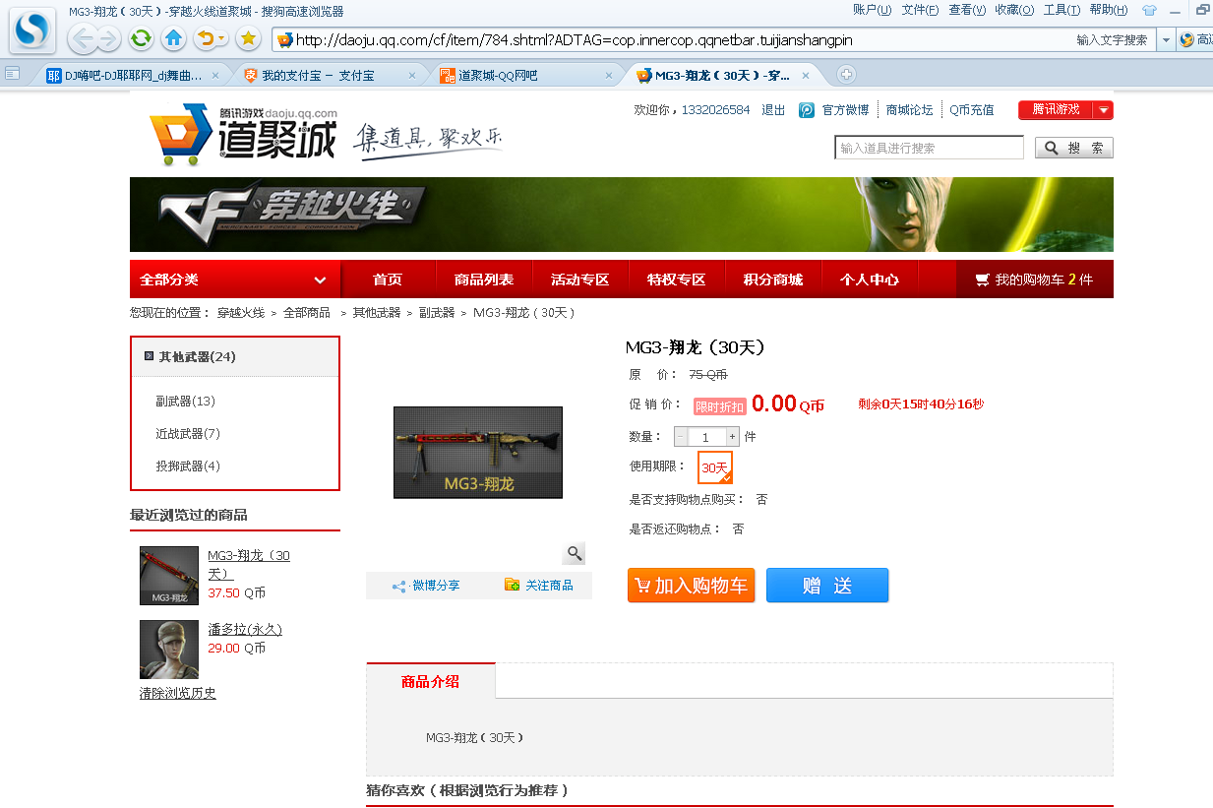Decrease quantity with the minus button

pos(680,437)
